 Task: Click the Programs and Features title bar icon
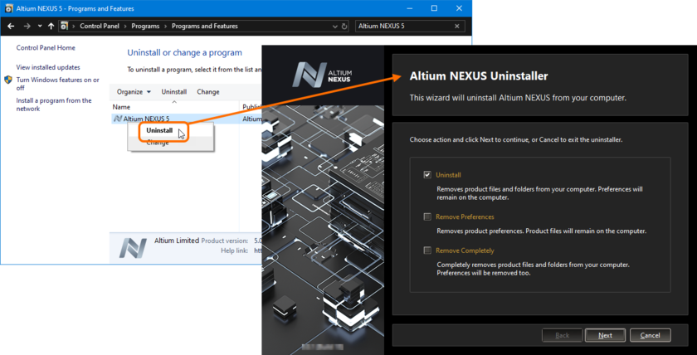(9, 8)
